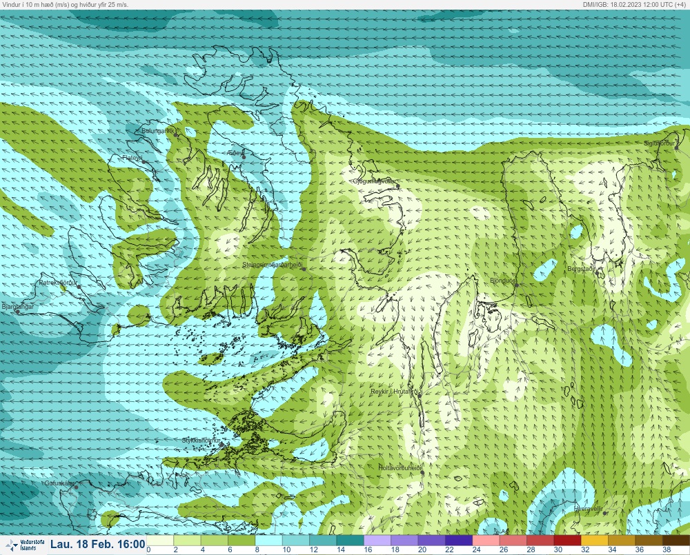The width and height of the screenshot is (690, 555).
Task: Select the 16–18 m/s lavender legend swatch
Action: [377, 540]
